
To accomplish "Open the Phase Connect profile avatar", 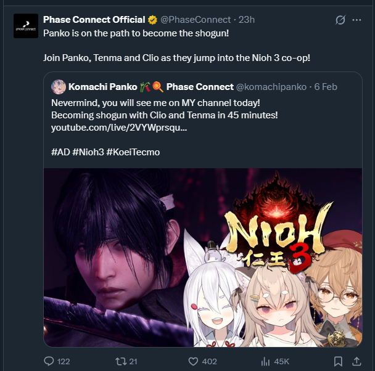I will (x=26, y=26).
